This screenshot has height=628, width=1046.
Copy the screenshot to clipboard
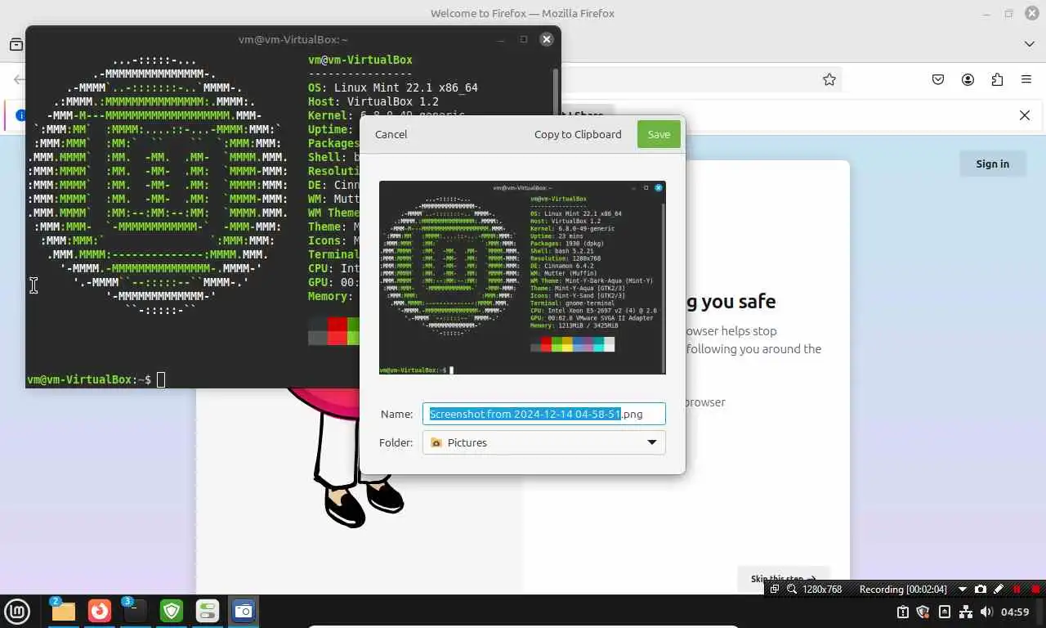click(x=578, y=134)
